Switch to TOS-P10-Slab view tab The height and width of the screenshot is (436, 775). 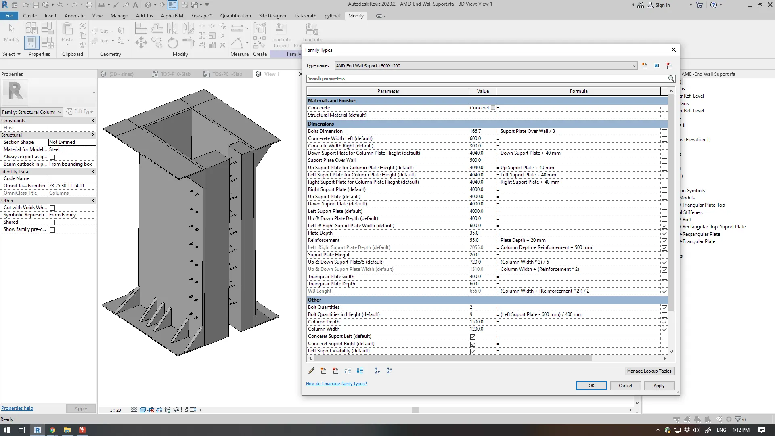tap(176, 74)
